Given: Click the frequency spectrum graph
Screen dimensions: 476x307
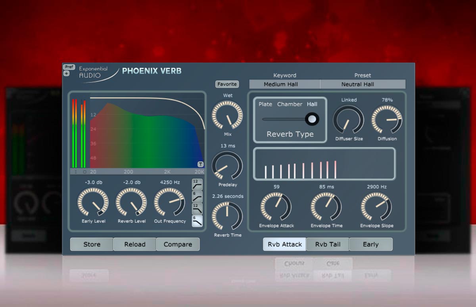Looking at the screenshot, I should click(x=147, y=133).
